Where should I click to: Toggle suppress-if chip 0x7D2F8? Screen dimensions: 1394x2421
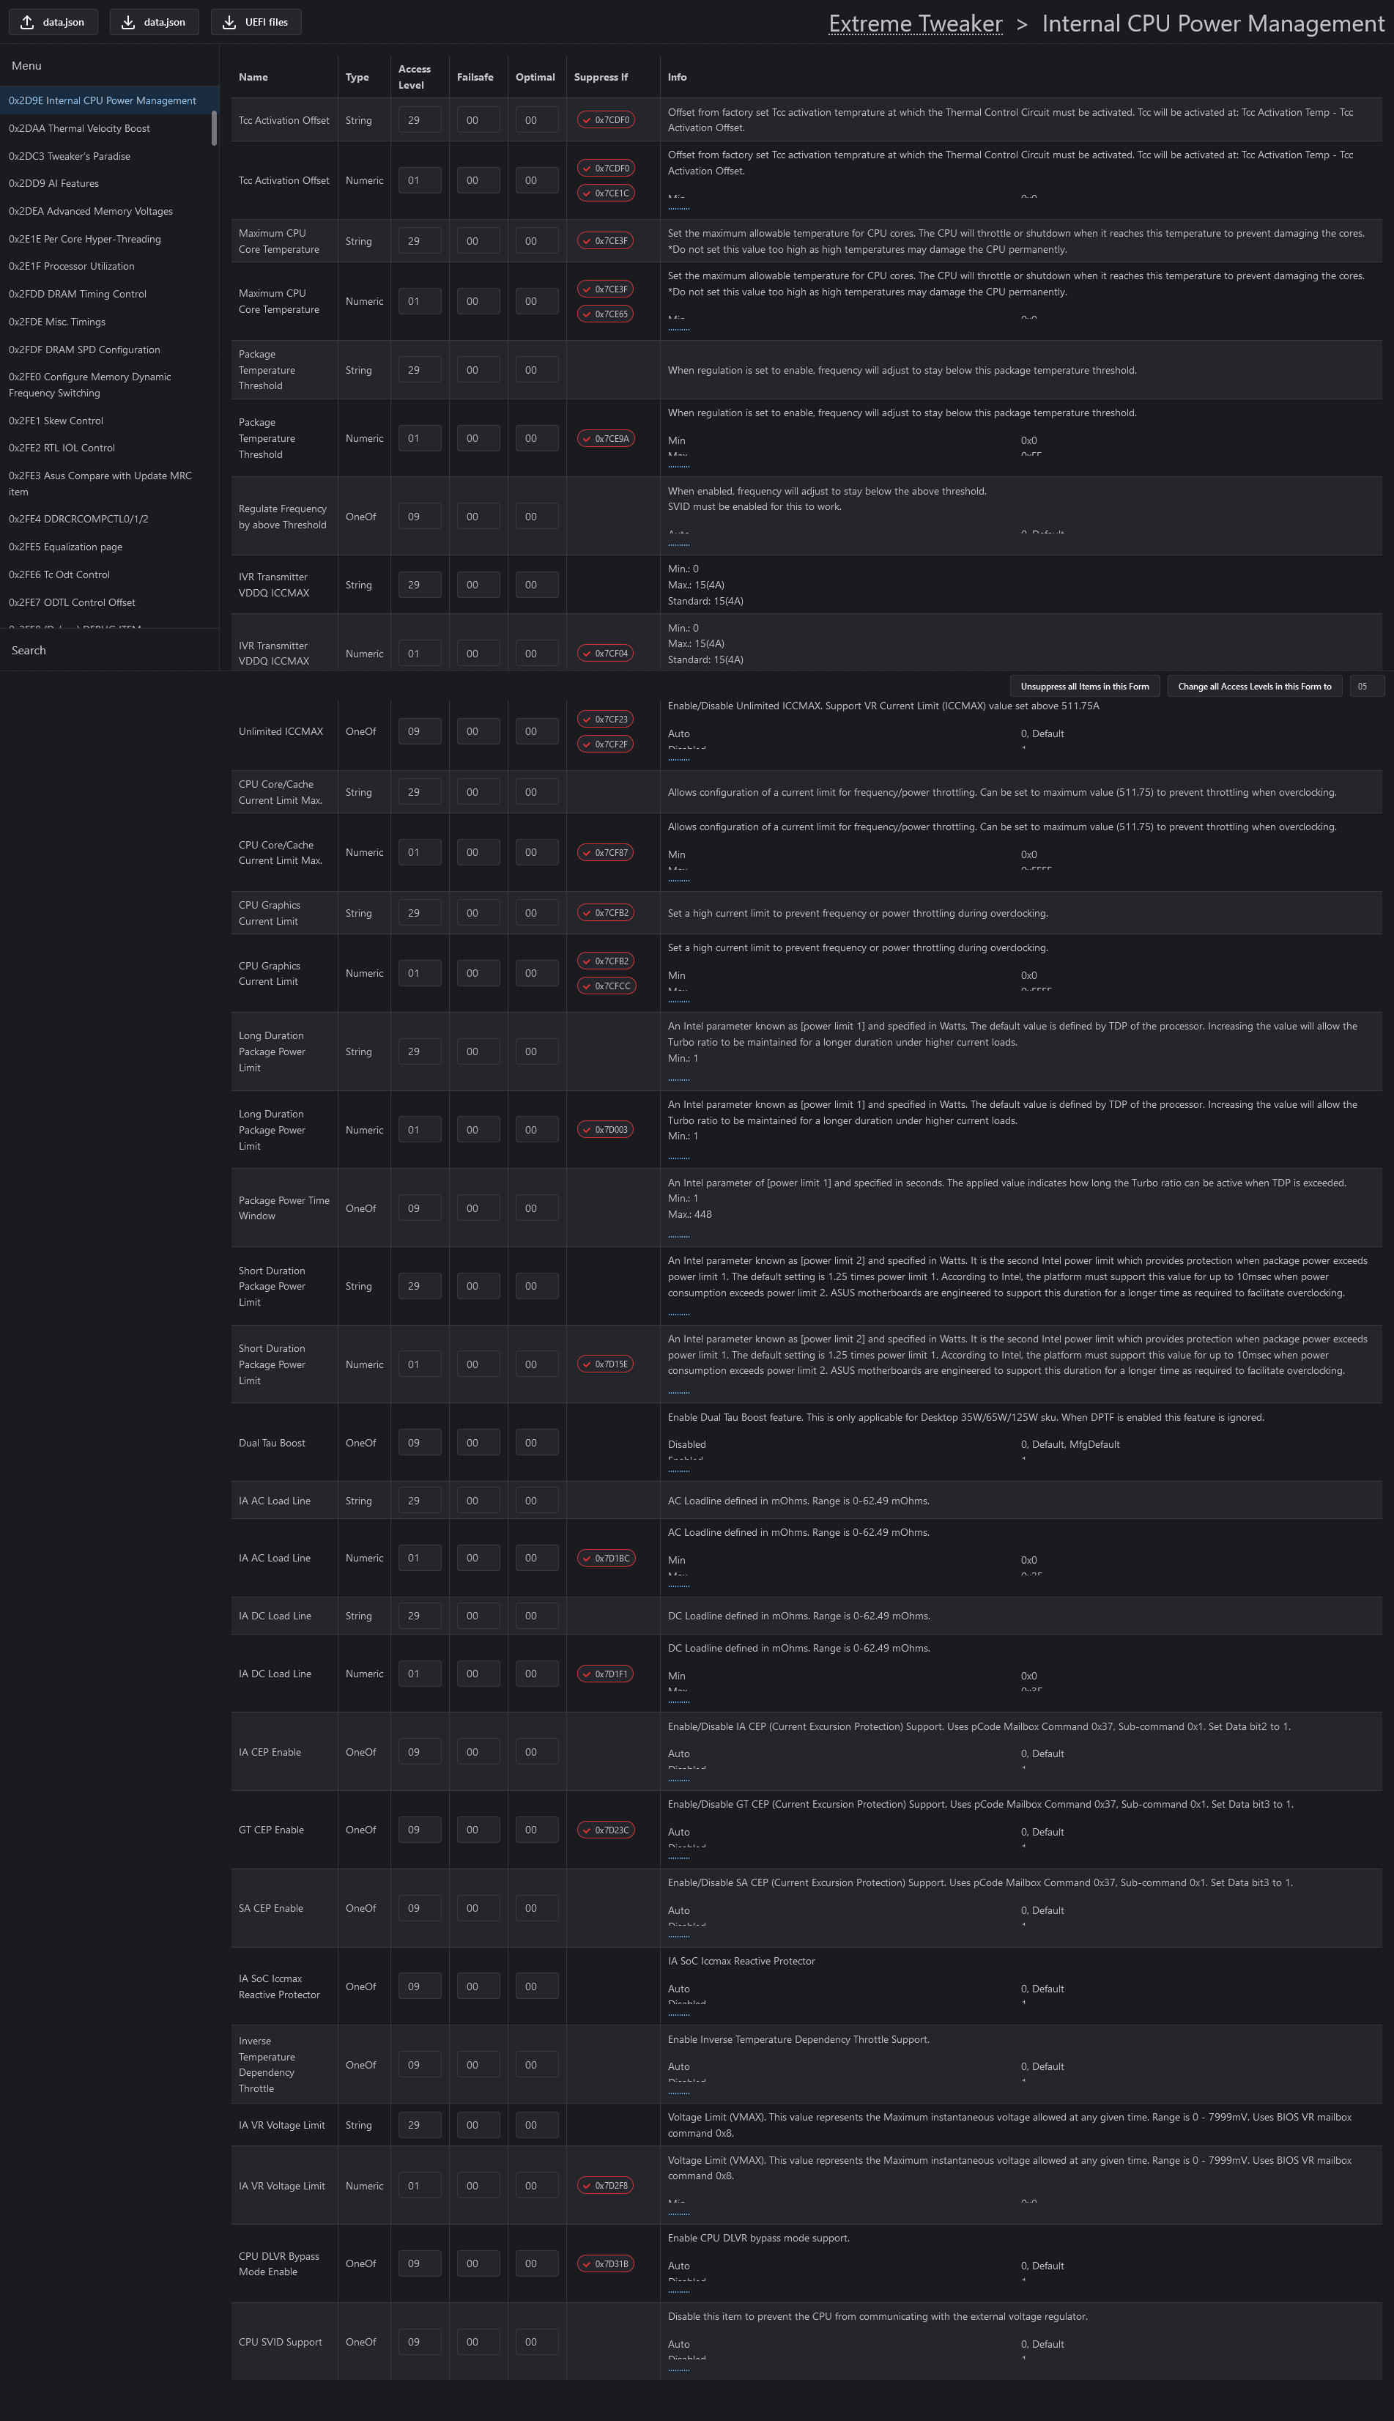tap(606, 2185)
